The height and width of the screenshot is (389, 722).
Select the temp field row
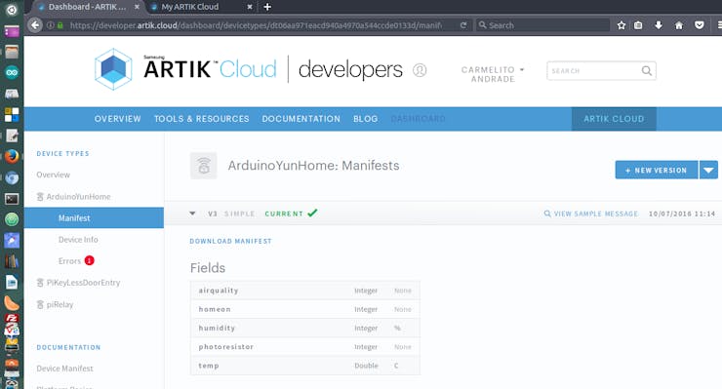[304, 366]
